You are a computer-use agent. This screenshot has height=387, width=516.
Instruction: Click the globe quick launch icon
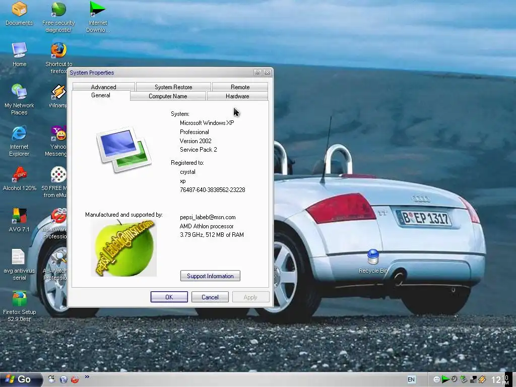pyautogui.click(x=63, y=379)
